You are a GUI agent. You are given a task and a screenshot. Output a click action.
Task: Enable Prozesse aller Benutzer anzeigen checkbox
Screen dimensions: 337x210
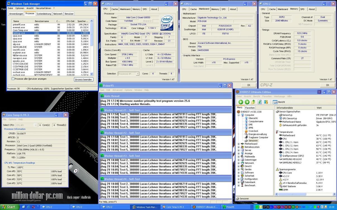pyautogui.click(x=13, y=79)
